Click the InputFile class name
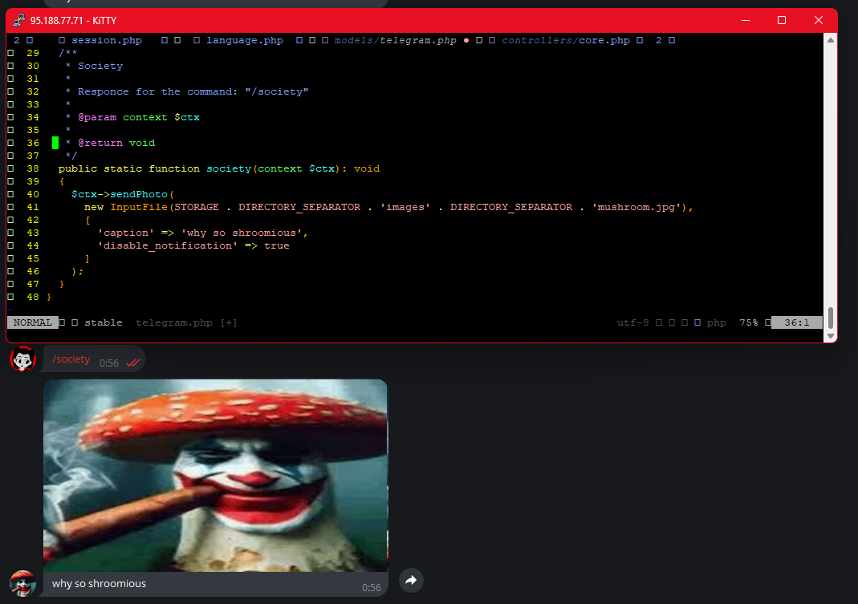Image resolution: width=858 pixels, height=604 pixels. (x=139, y=207)
